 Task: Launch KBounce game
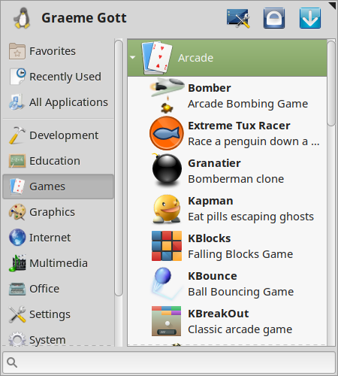point(228,284)
